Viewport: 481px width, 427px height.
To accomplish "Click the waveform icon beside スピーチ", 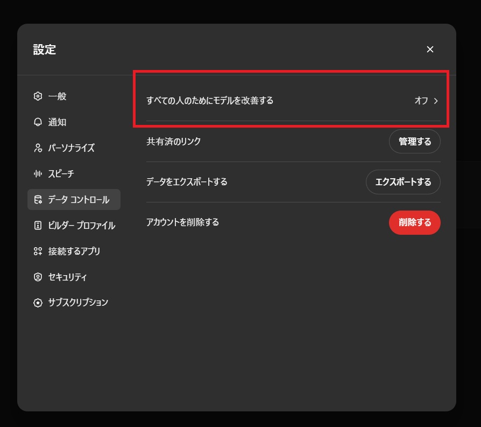I will pos(38,174).
